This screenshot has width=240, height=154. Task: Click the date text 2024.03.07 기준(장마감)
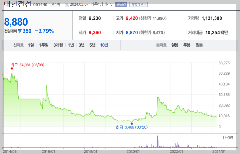pyautogui.click(x=91, y=4)
